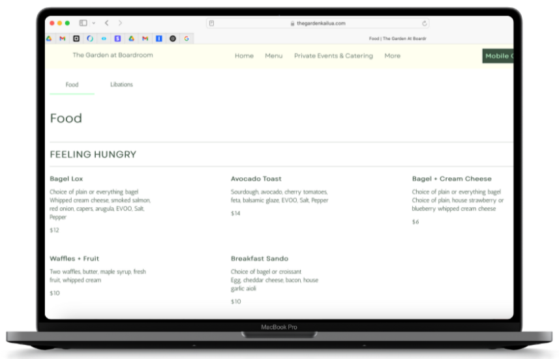Click 'Egg, cheddar cheese, bacon' description line

(x=275, y=280)
